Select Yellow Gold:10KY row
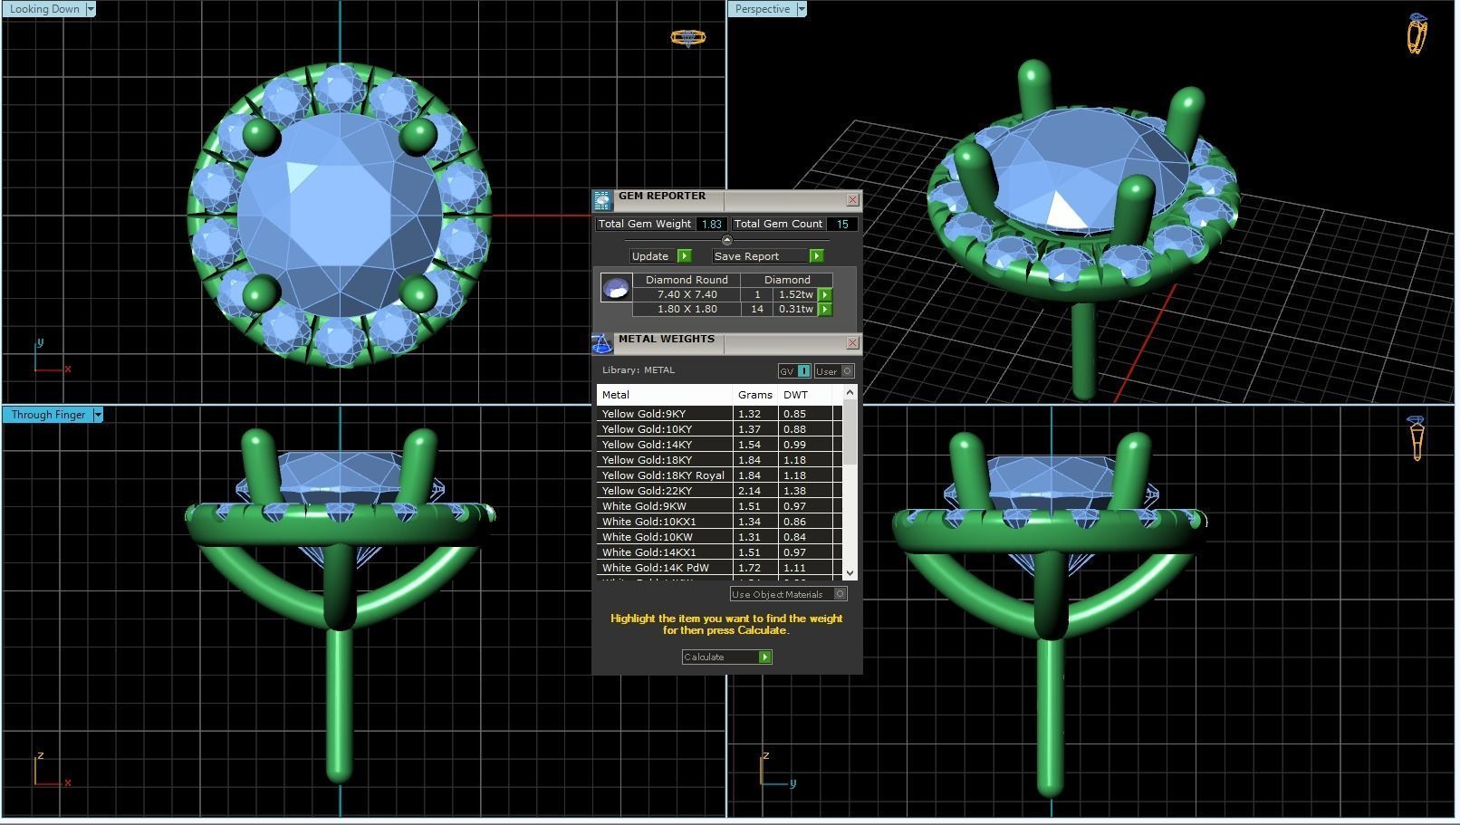The height and width of the screenshot is (825, 1460). tap(719, 429)
